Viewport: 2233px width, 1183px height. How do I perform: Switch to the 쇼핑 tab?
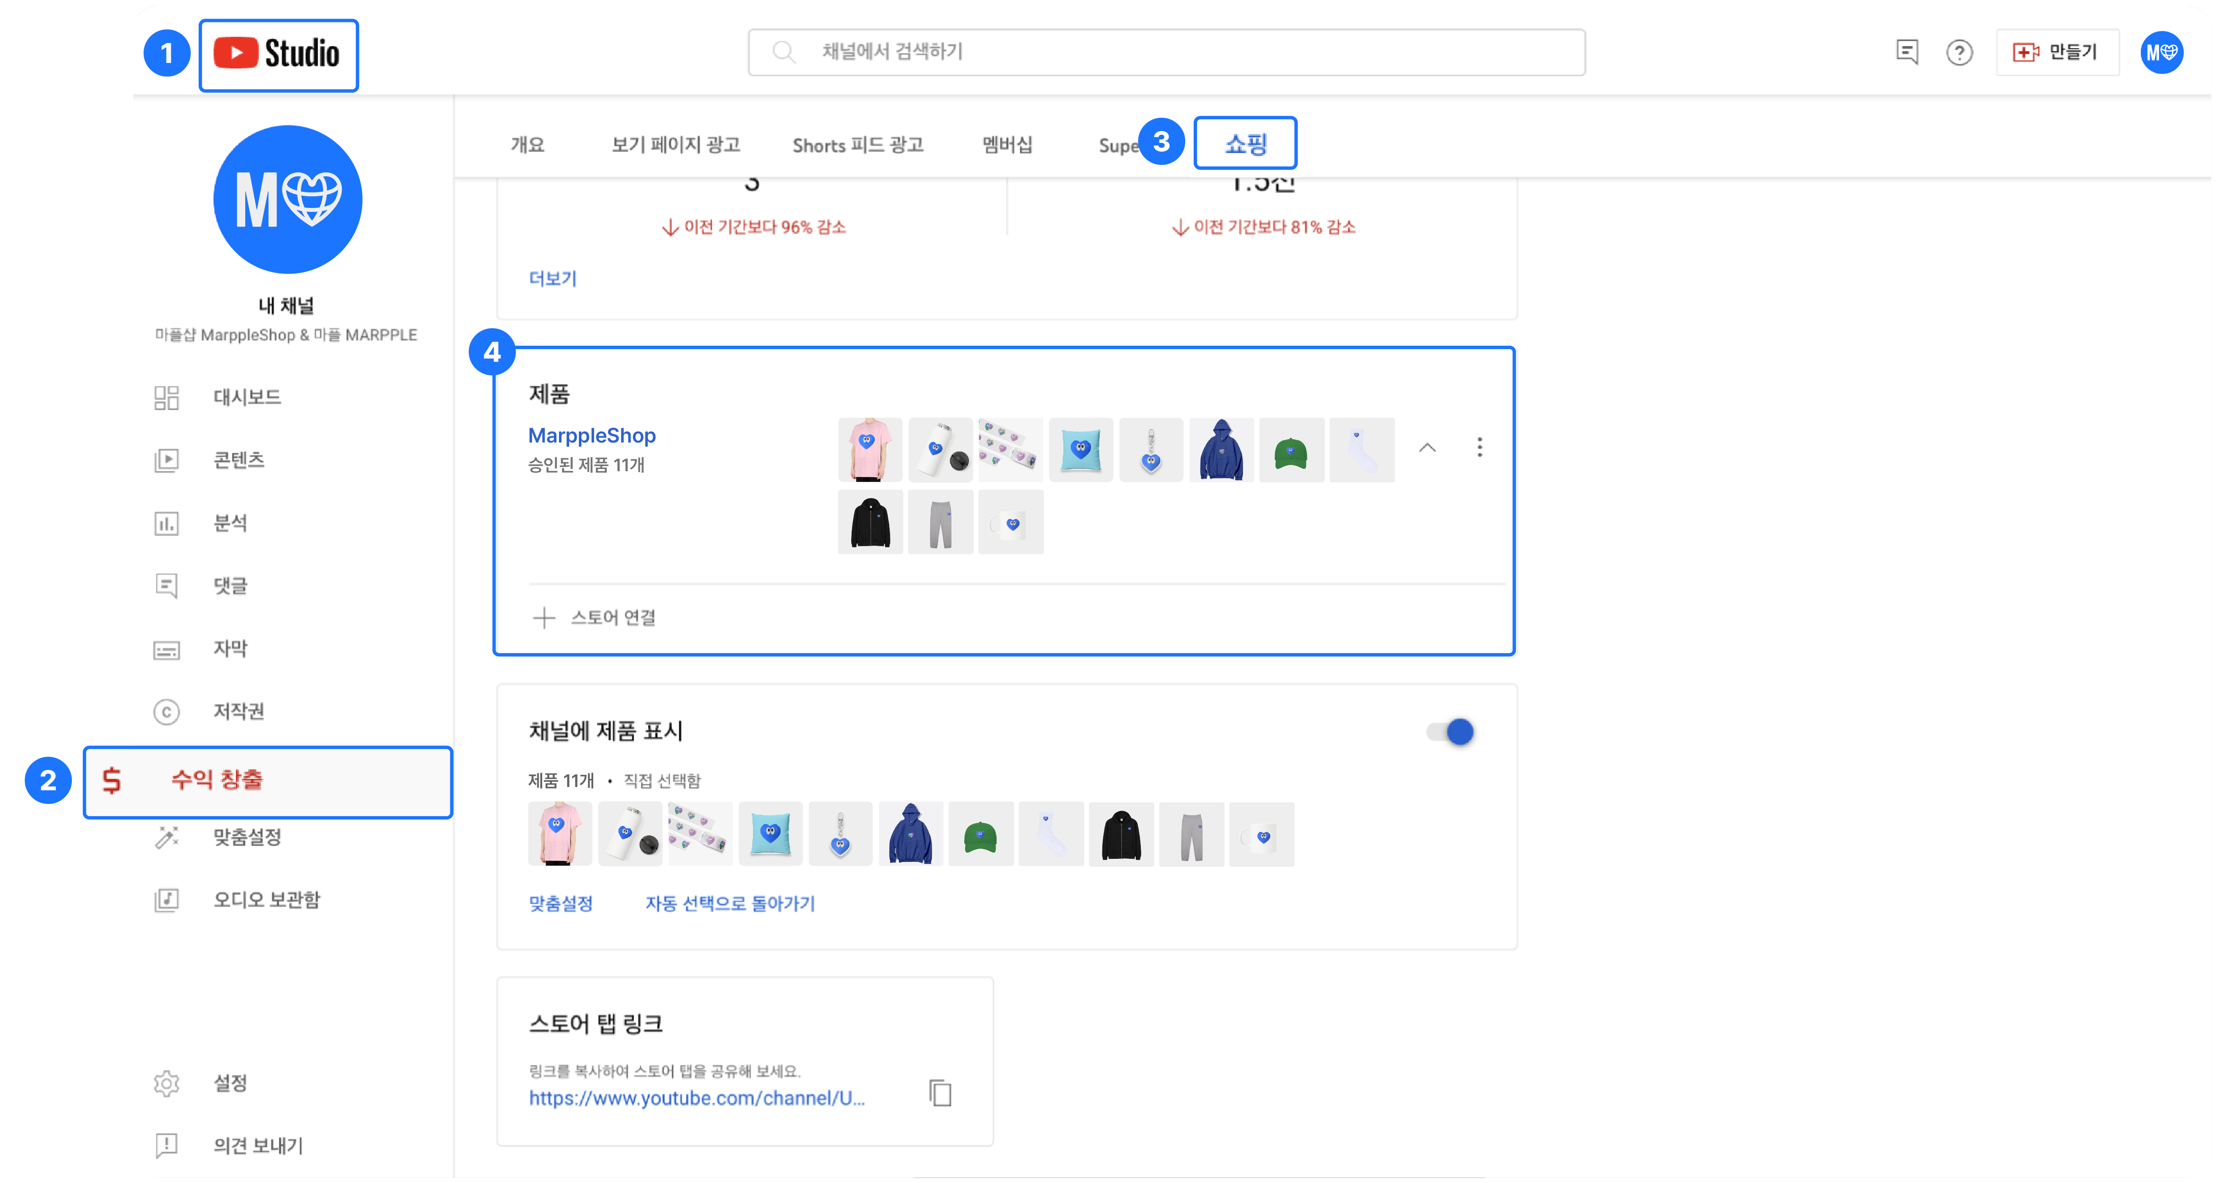tap(1245, 144)
